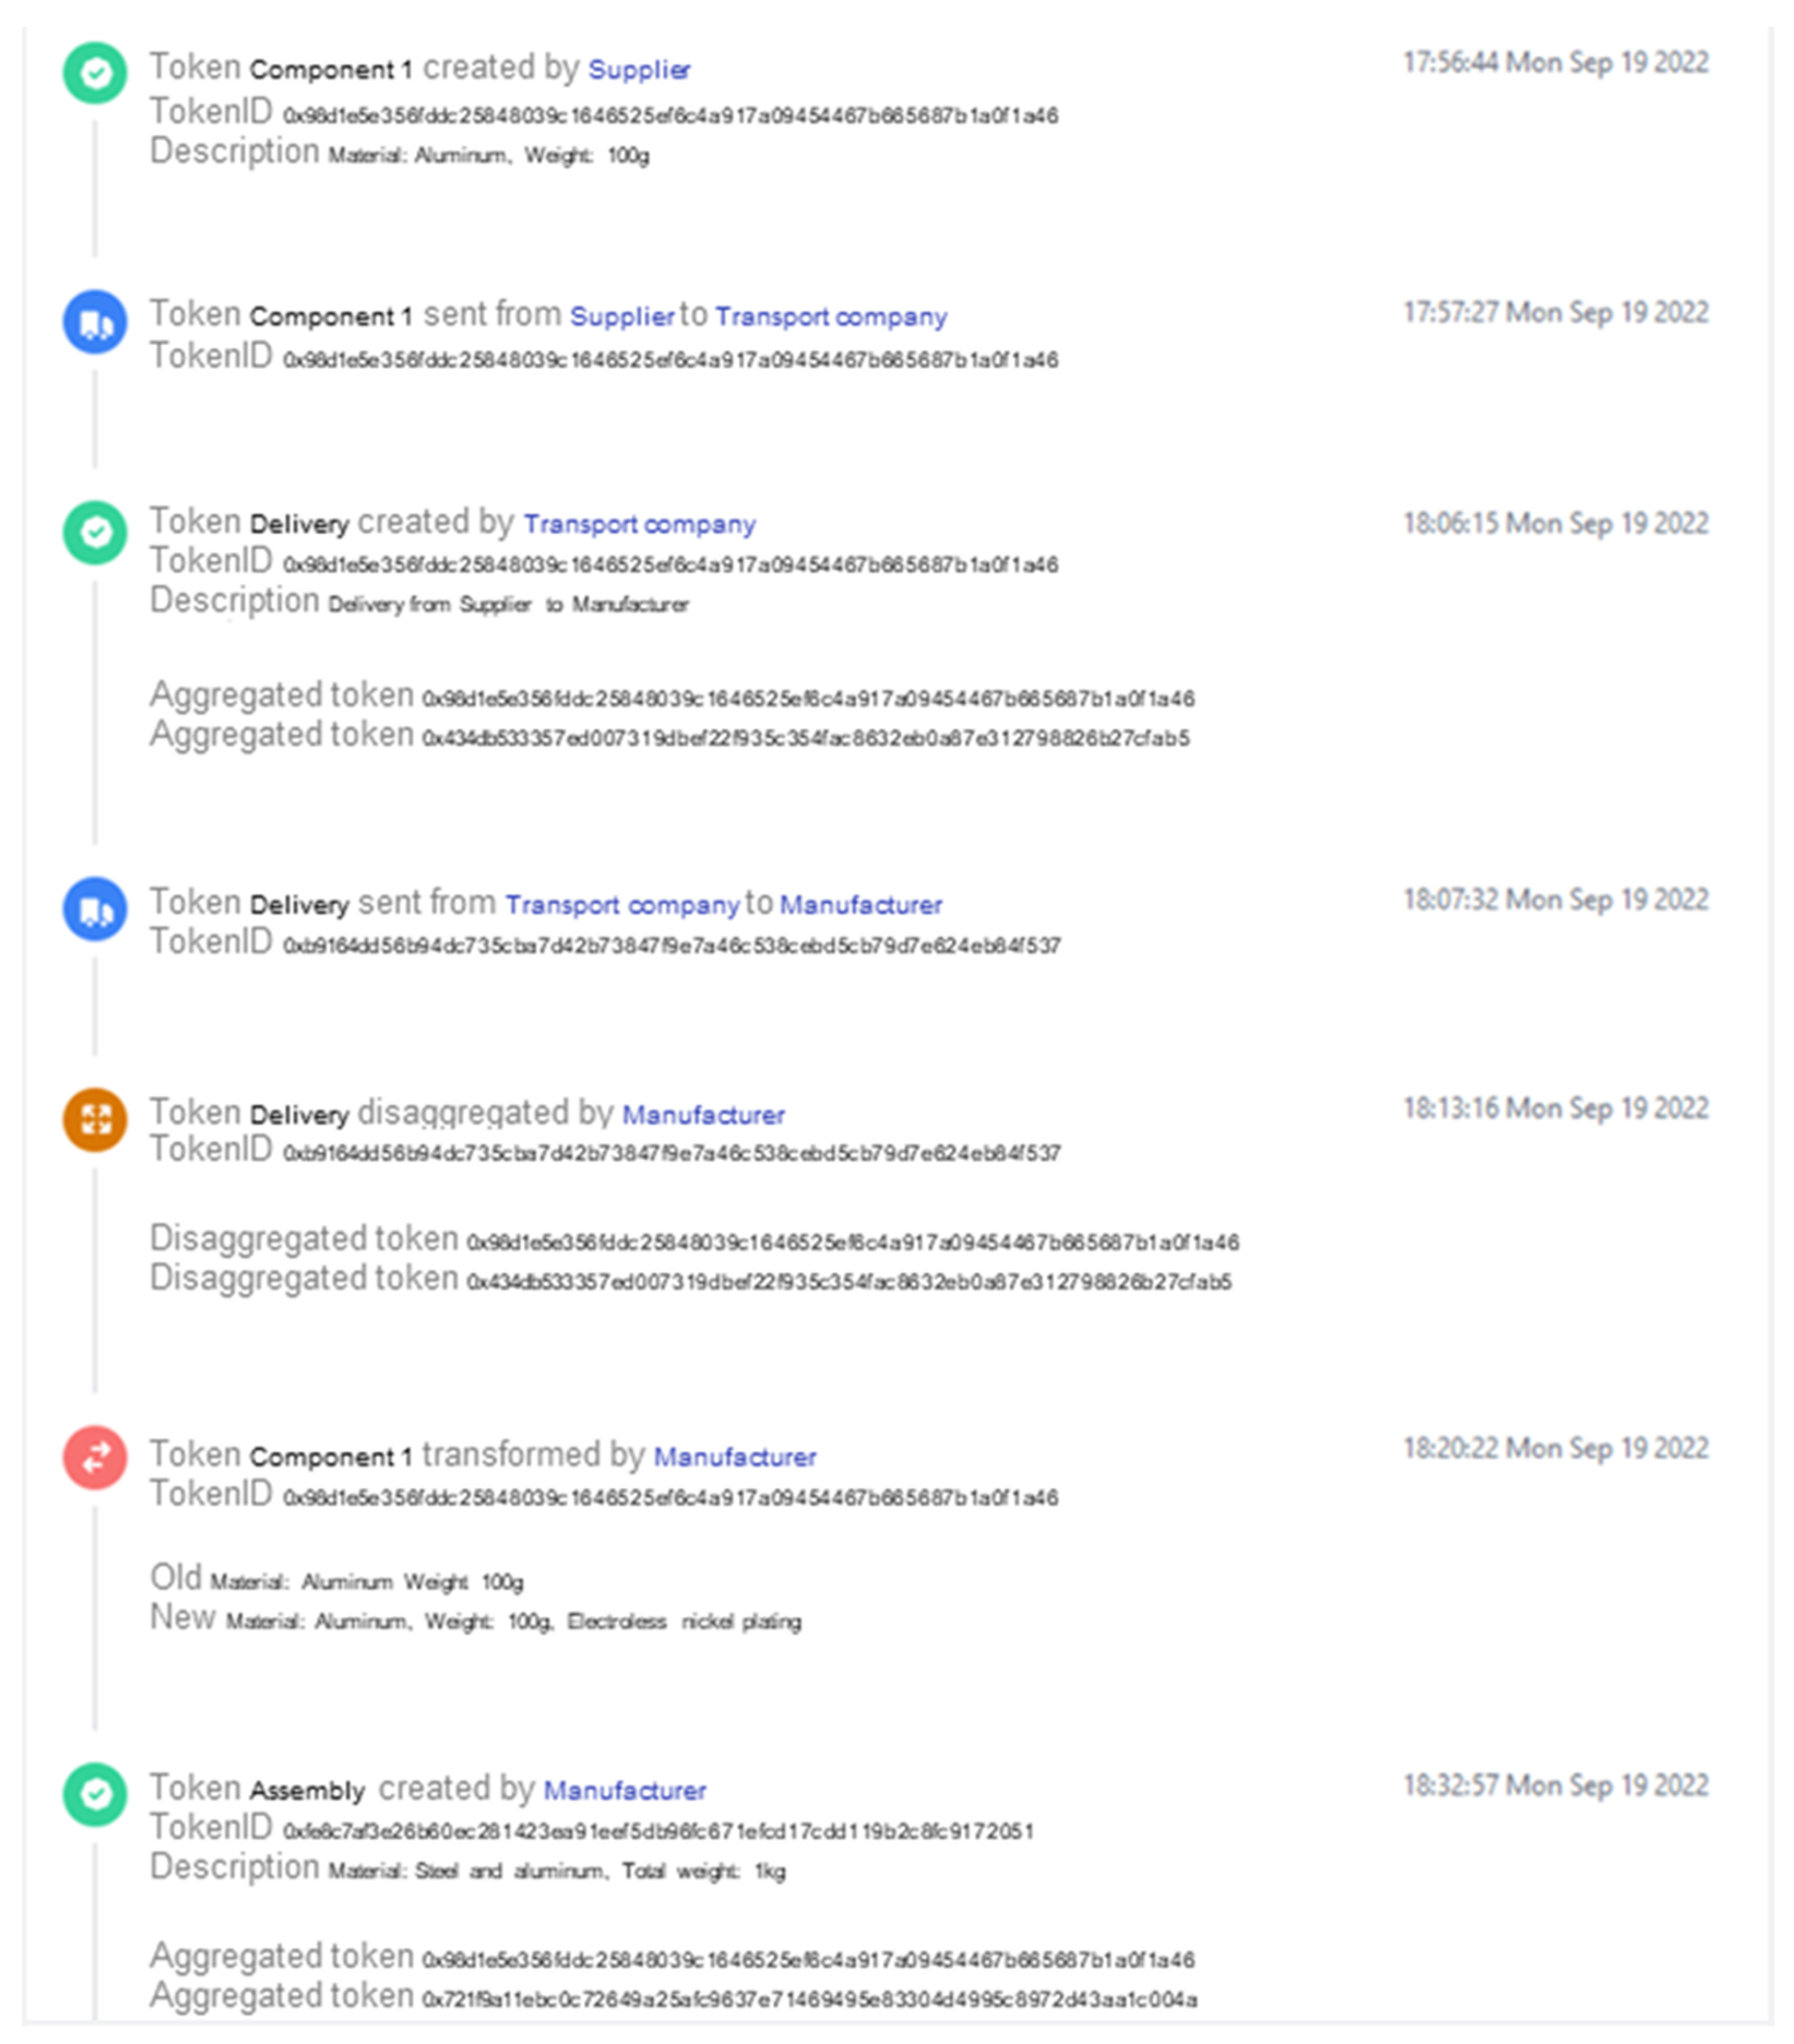Click the second Disaggregated token hash starting 0x434db
The width and height of the screenshot is (1794, 2044).
(x=849, y=1282)
